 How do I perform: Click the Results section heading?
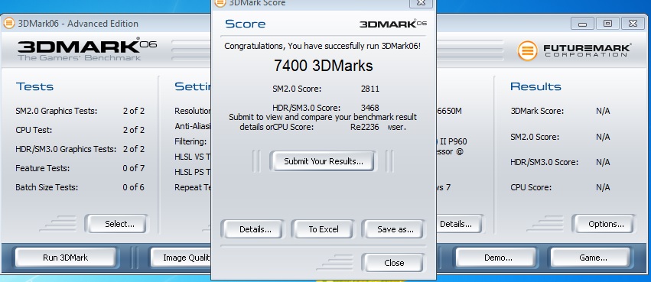click(535, 86)
